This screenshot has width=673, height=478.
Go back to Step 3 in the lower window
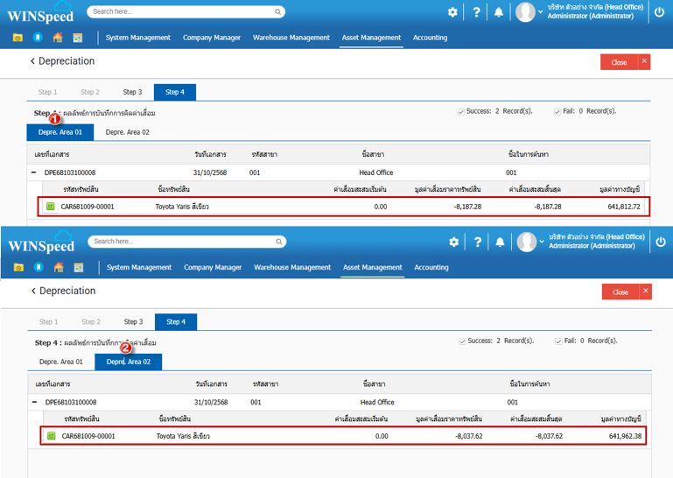133,321
